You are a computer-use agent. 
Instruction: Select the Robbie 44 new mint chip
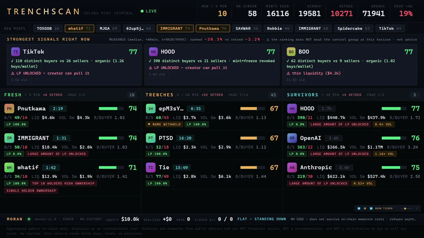(x=278, y=28)
